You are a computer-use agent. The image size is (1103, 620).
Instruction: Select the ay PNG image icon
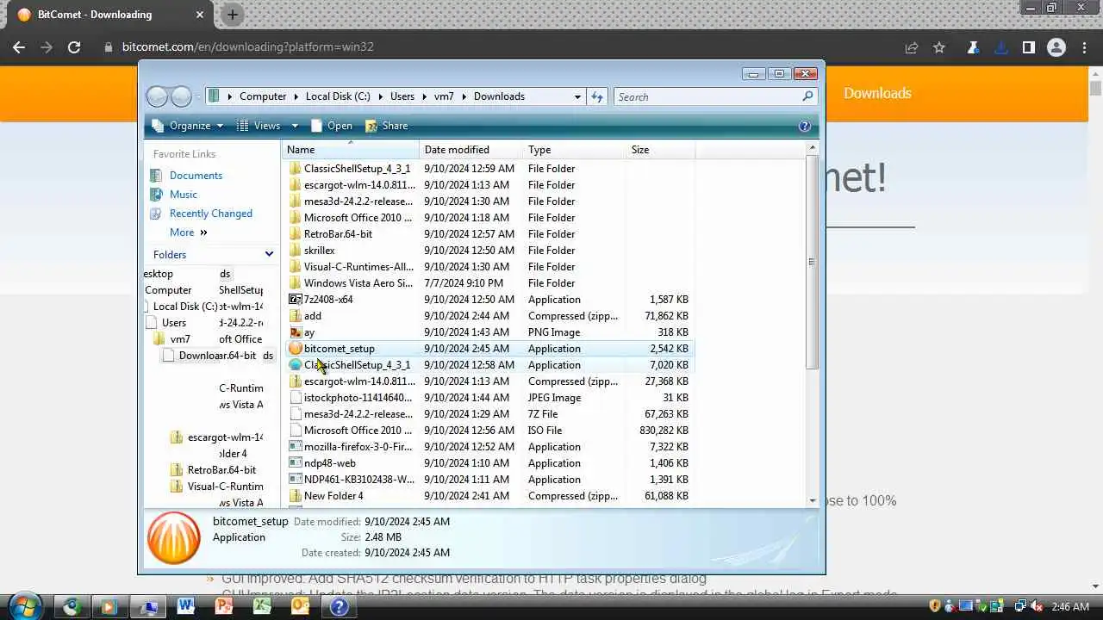click(x=295, y=332)
